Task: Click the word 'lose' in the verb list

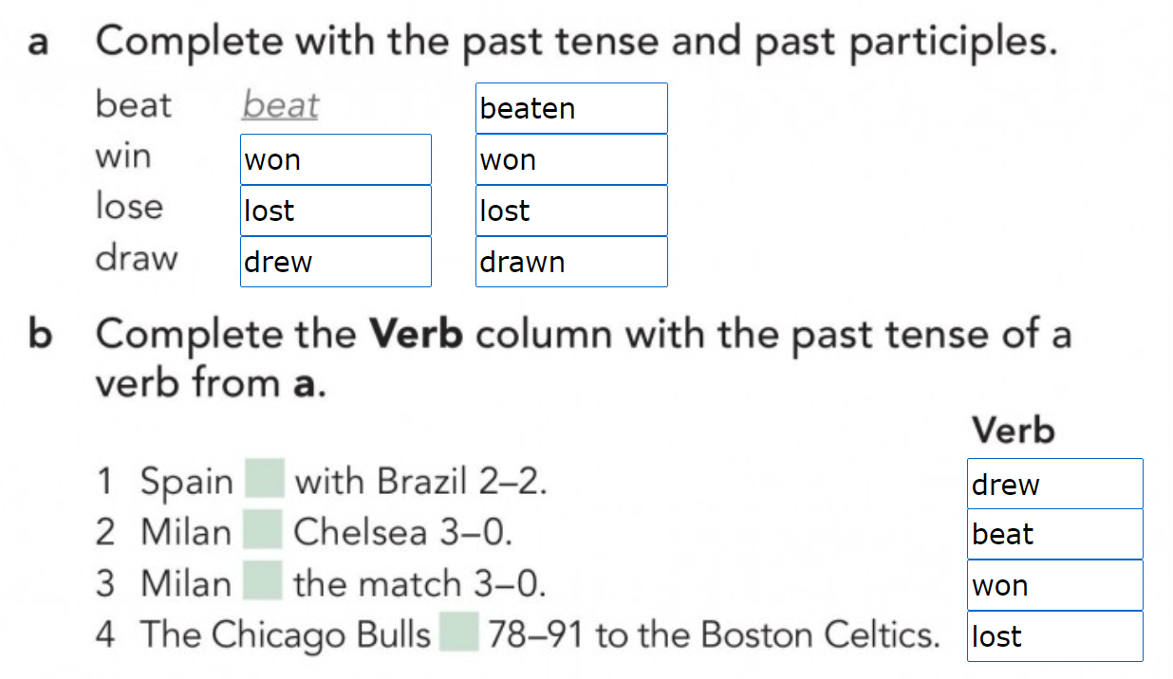Action: pyautogui.click(x=129, y=206)
